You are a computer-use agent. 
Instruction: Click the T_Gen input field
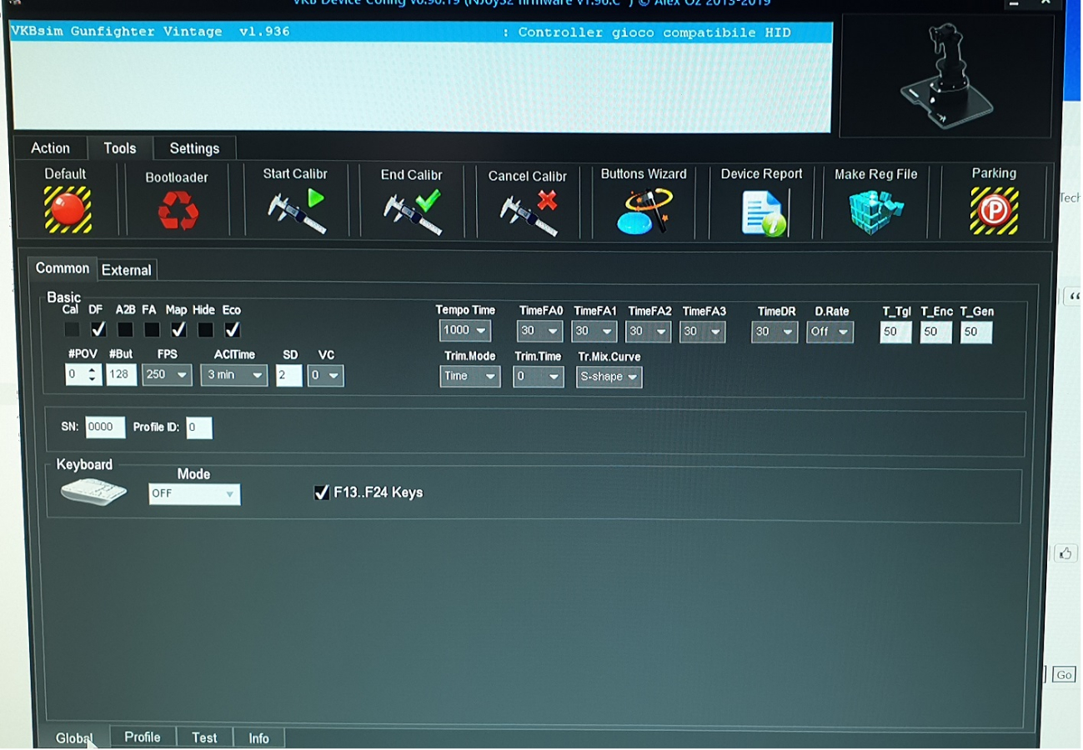[976, 332]
